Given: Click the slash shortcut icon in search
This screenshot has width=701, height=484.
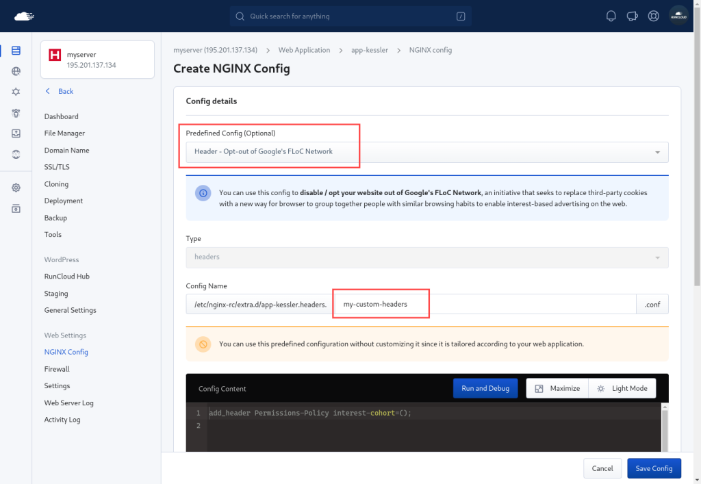Looking at the screenshot, I should pyautogui.click(x=461, y=16).
